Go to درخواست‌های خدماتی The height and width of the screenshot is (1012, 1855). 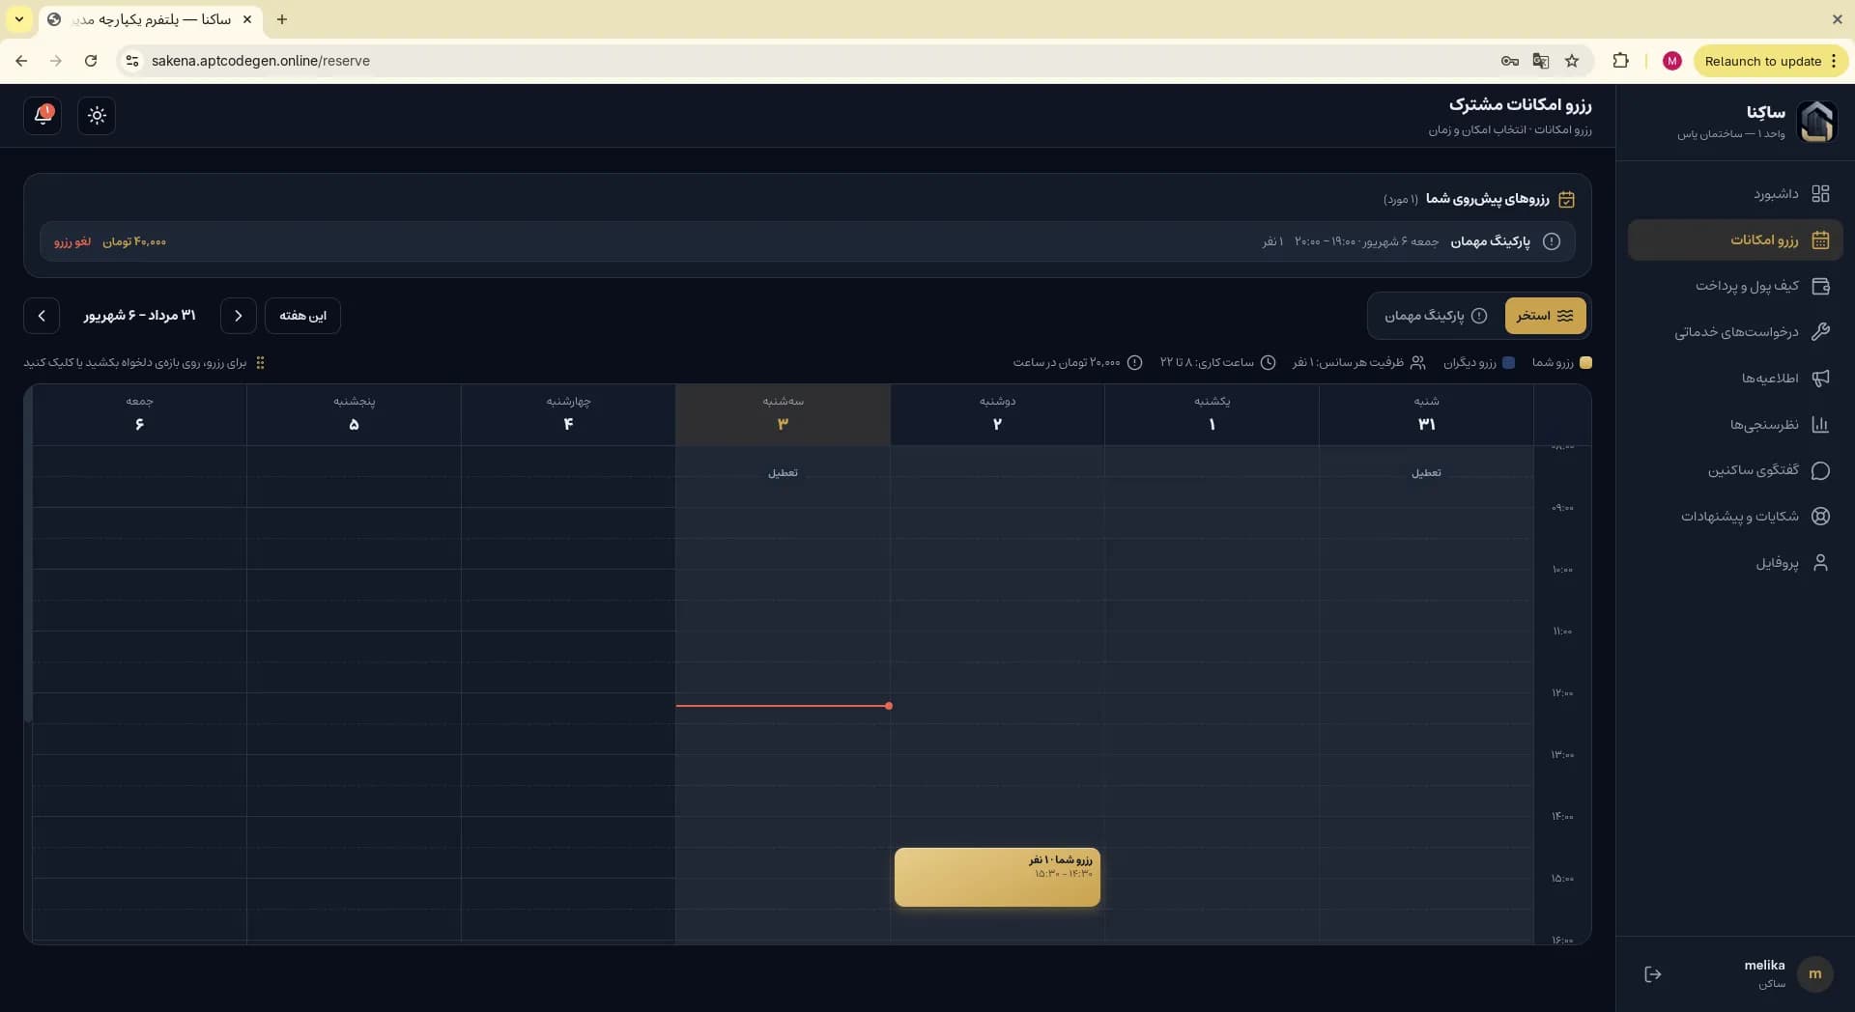point(1735,332)
